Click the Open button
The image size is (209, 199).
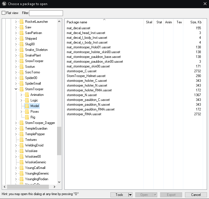[x=144, y=195]
